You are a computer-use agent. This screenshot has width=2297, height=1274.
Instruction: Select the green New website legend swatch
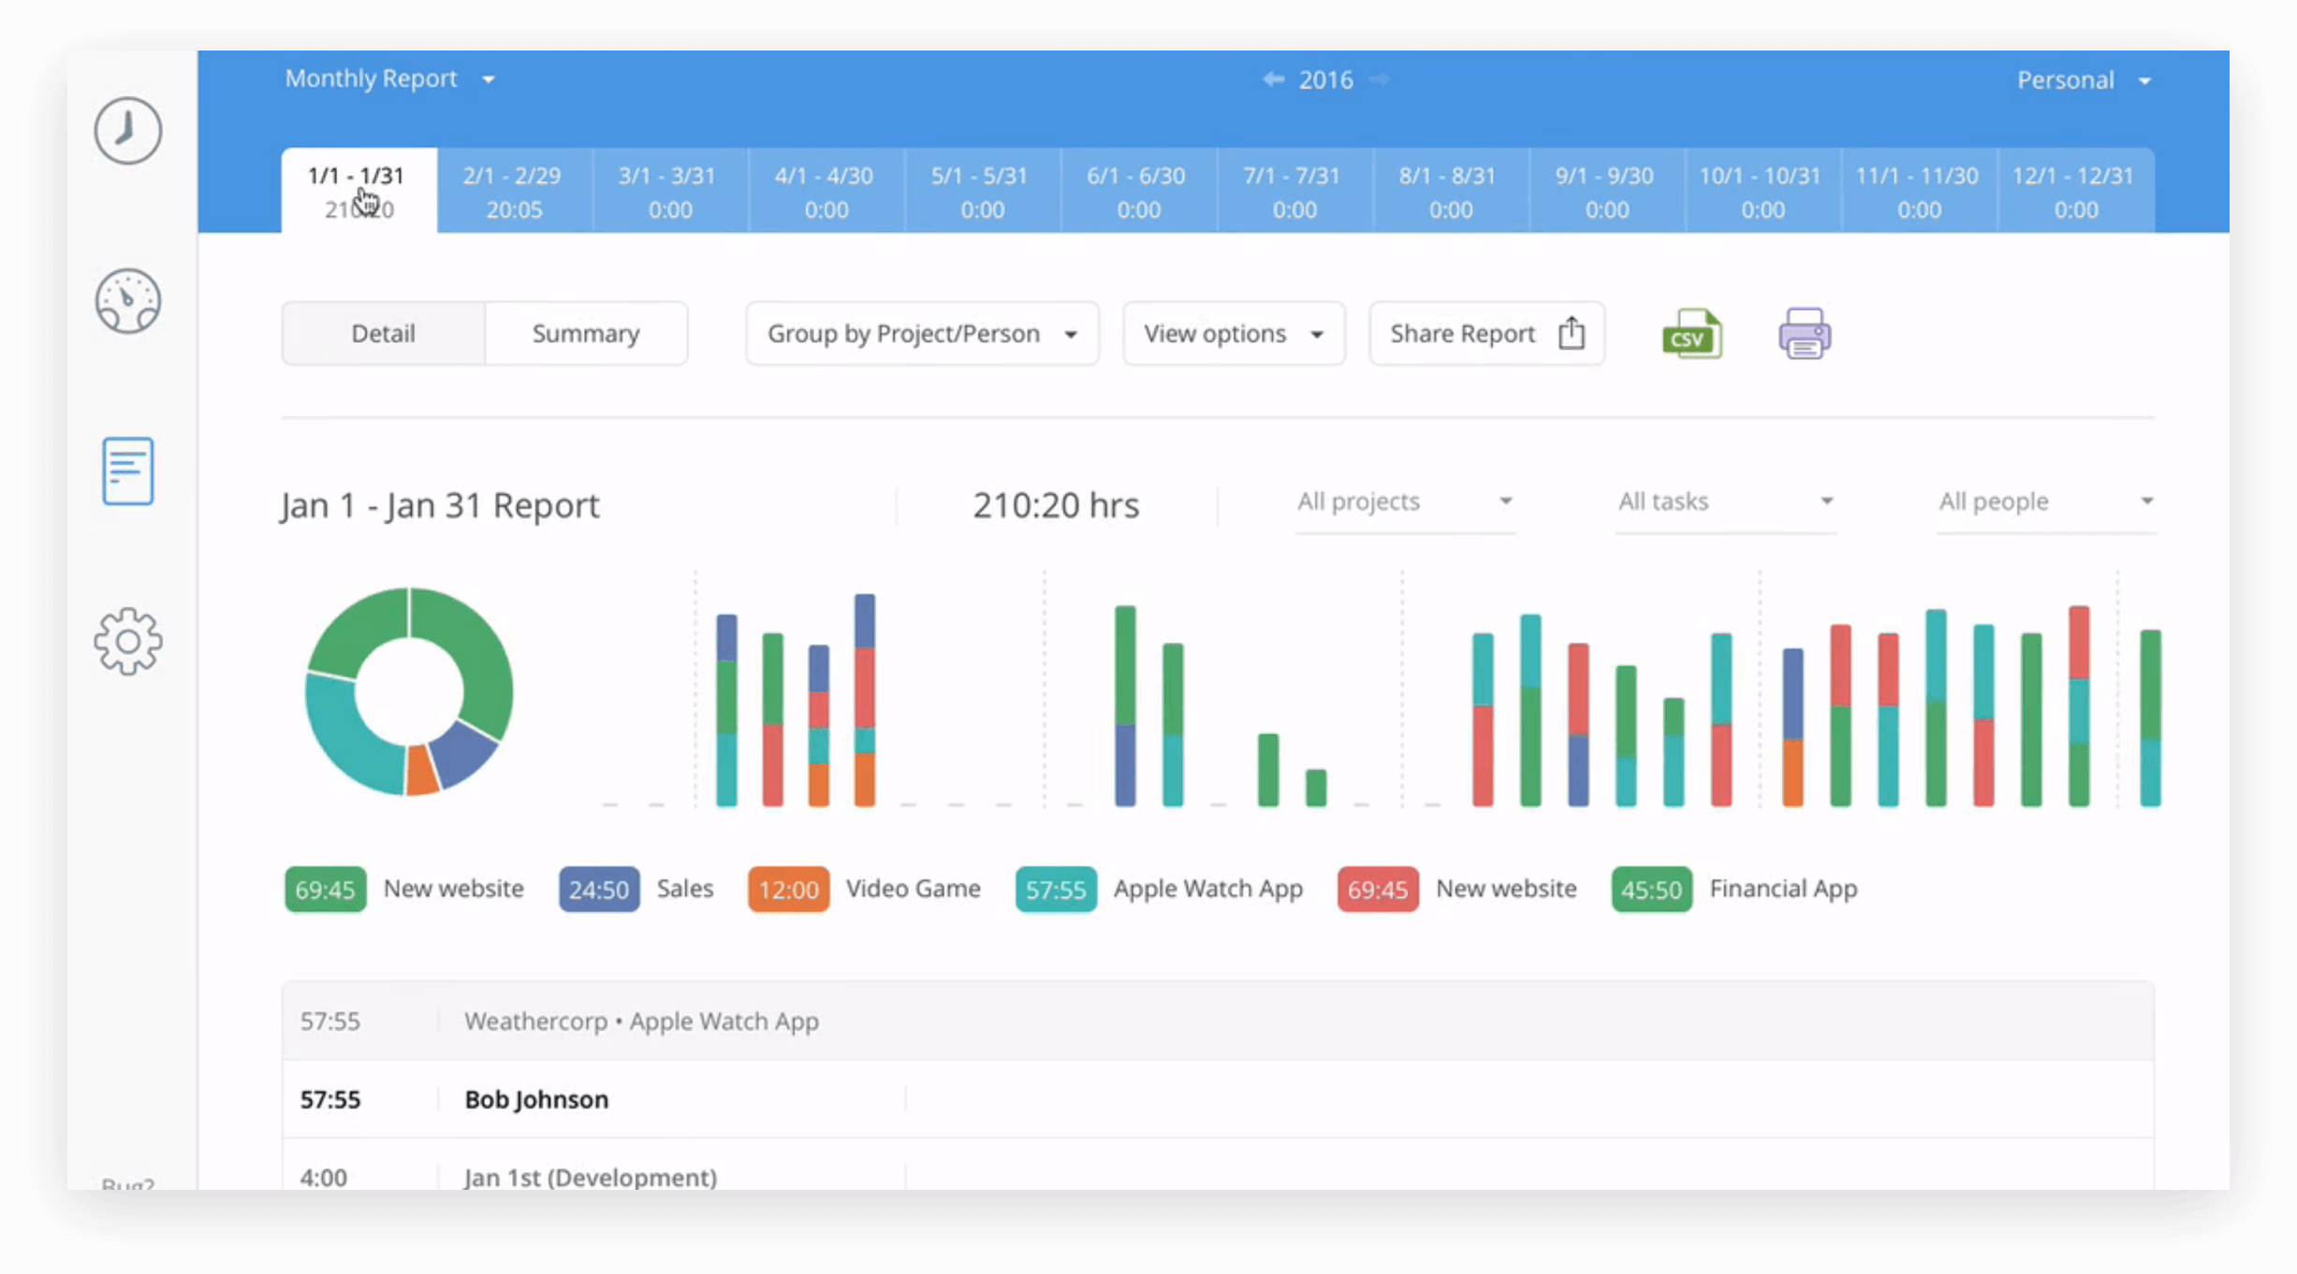coord(325,890)
